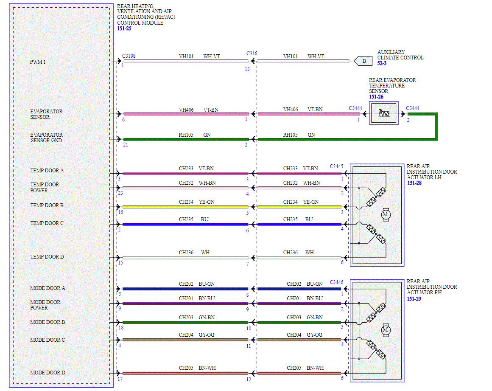Click the left CH232 WH-BN wire label
This screenshot has height=391, width=492.
pyautogui.click(x=197, y=183)
